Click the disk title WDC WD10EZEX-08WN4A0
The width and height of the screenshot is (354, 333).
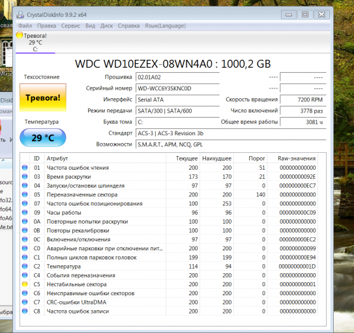(x=144, y=64)
